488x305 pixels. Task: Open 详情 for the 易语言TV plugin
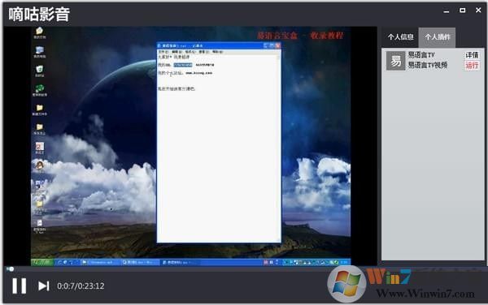click(x=472, y=55)
